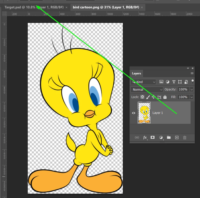
Task: Open the Layers panel options menu
Action: pos(192,73)
